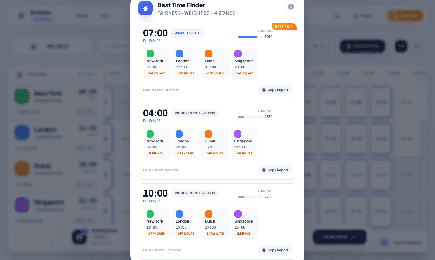435x260 pixels.
Task: Click the AWAKE FOR ALL badge
Action: point(187,33)
